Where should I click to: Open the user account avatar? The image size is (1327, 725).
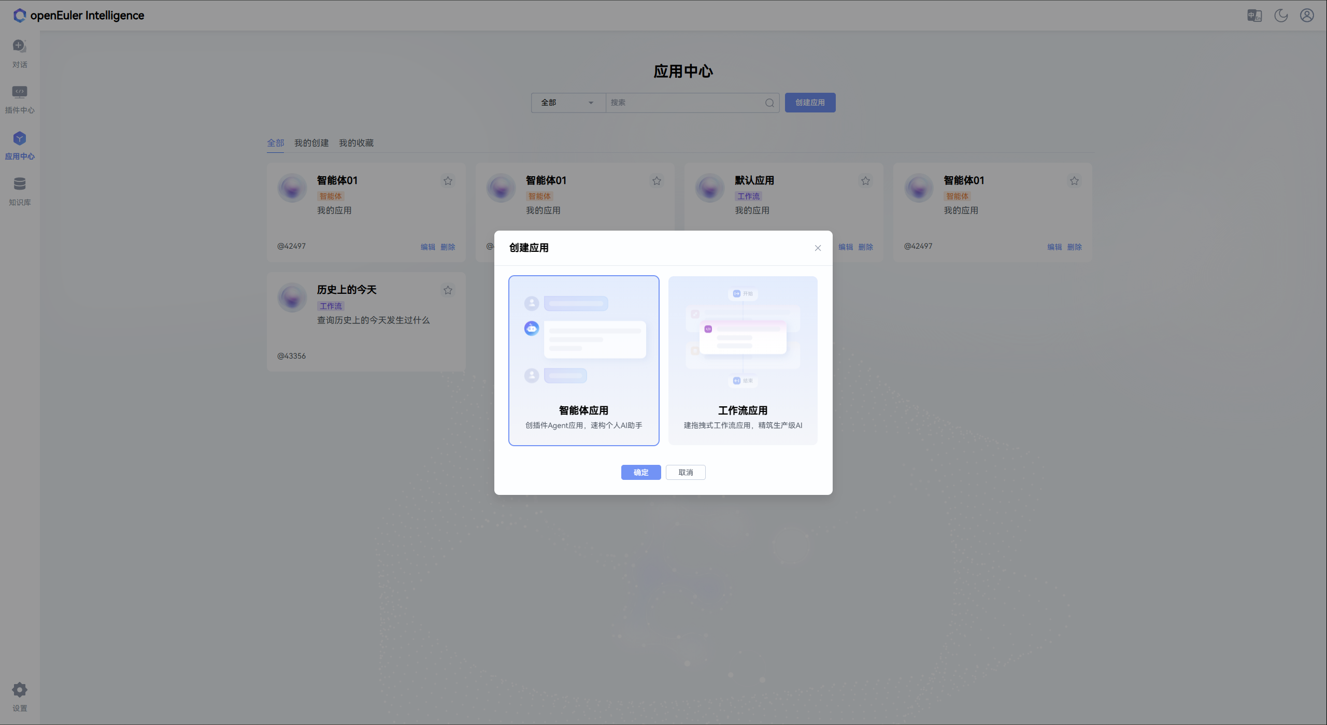(1306, 16)
